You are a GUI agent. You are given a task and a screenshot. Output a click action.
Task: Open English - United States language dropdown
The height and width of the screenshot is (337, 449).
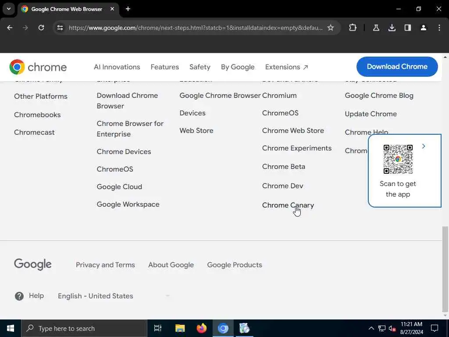click(114, 296)
